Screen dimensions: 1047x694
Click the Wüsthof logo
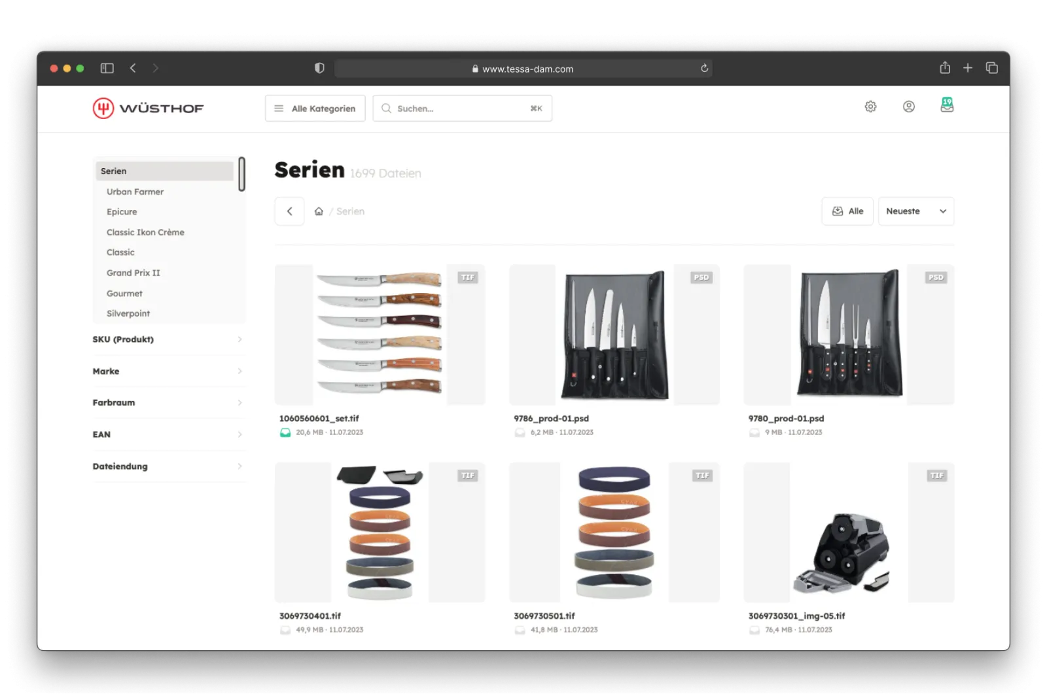click(x=149, y=108)
